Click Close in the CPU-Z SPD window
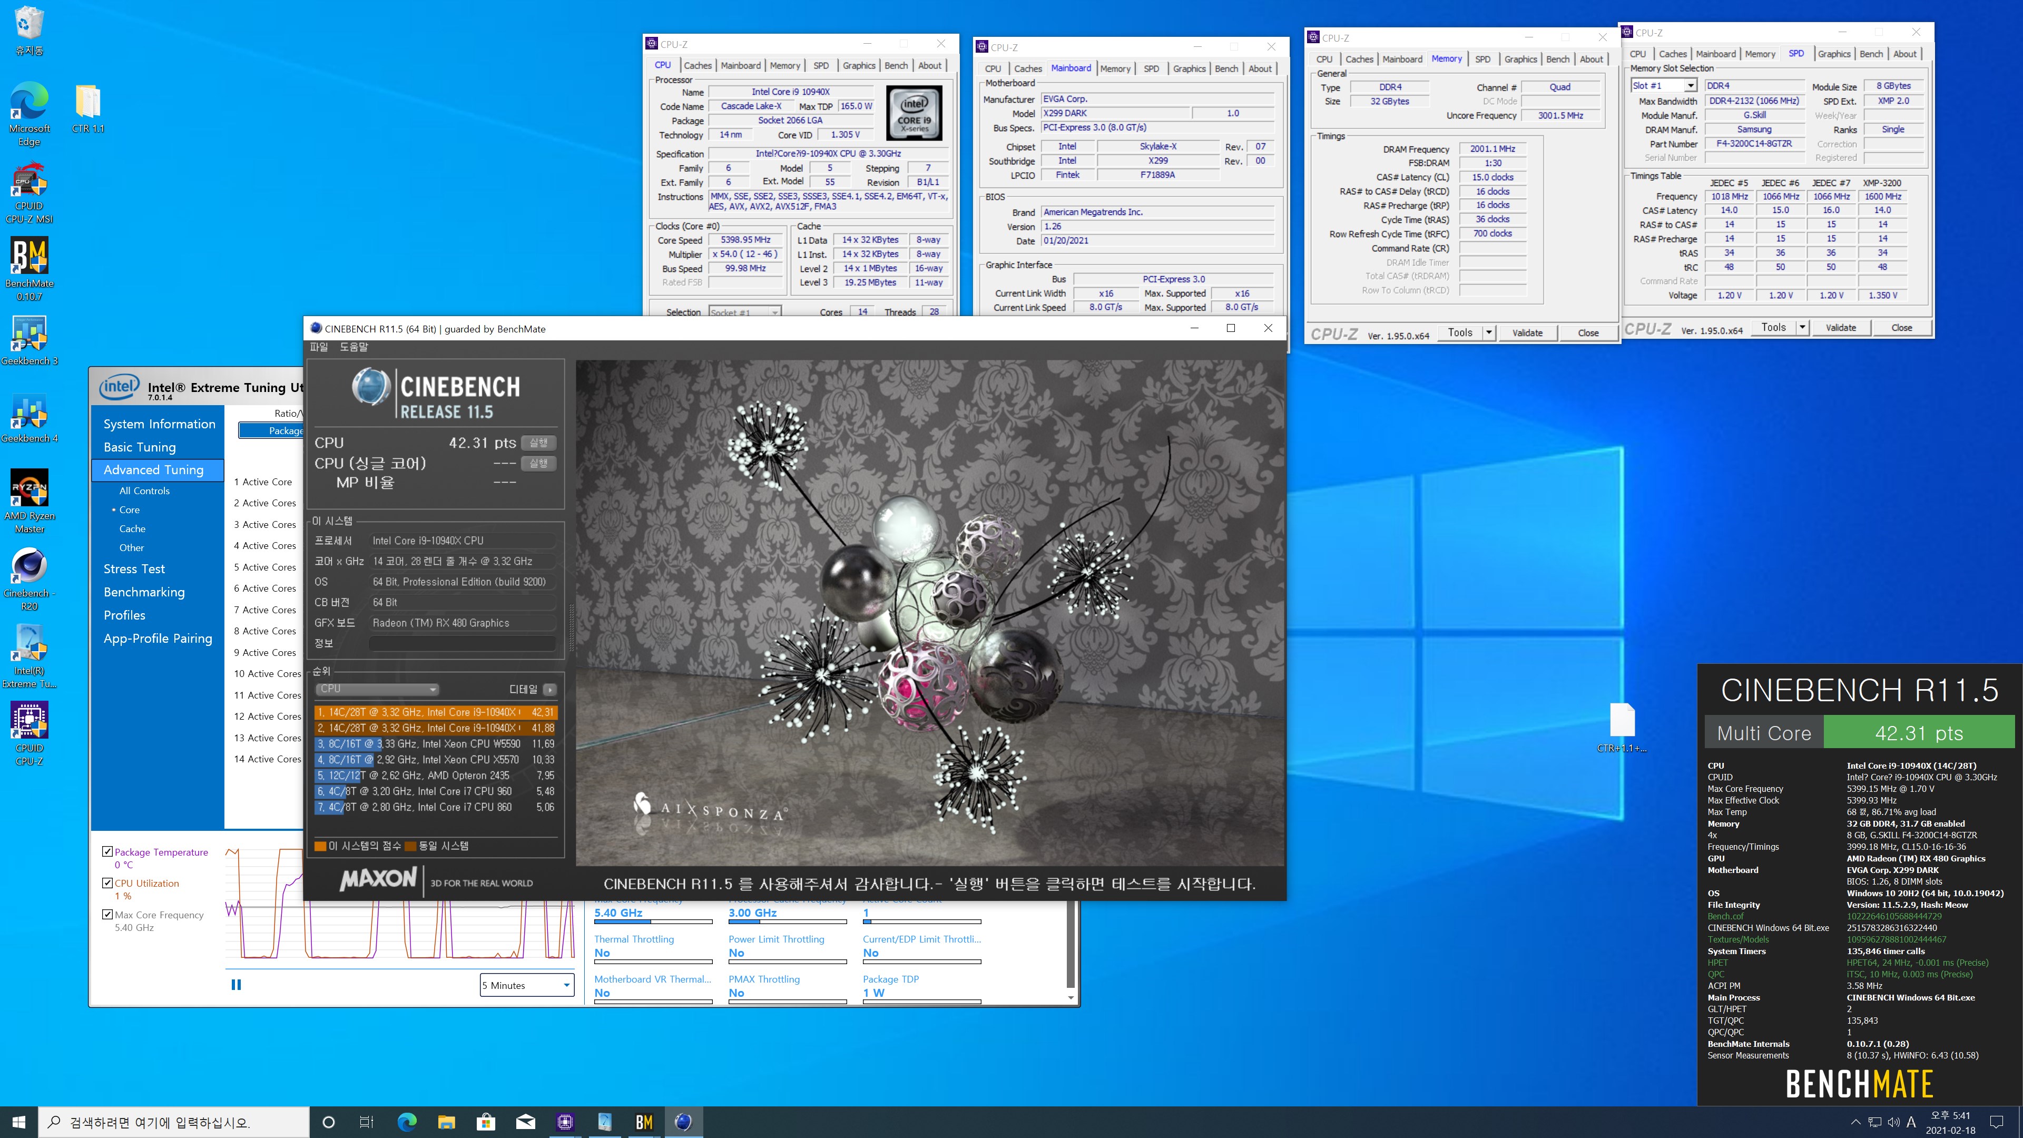This screenshot has width=2023, height=1138. click(x=1901, y=328)
